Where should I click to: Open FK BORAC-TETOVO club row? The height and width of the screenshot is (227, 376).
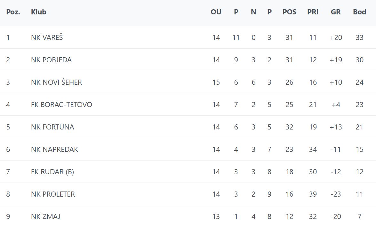(x=61, y=105)
